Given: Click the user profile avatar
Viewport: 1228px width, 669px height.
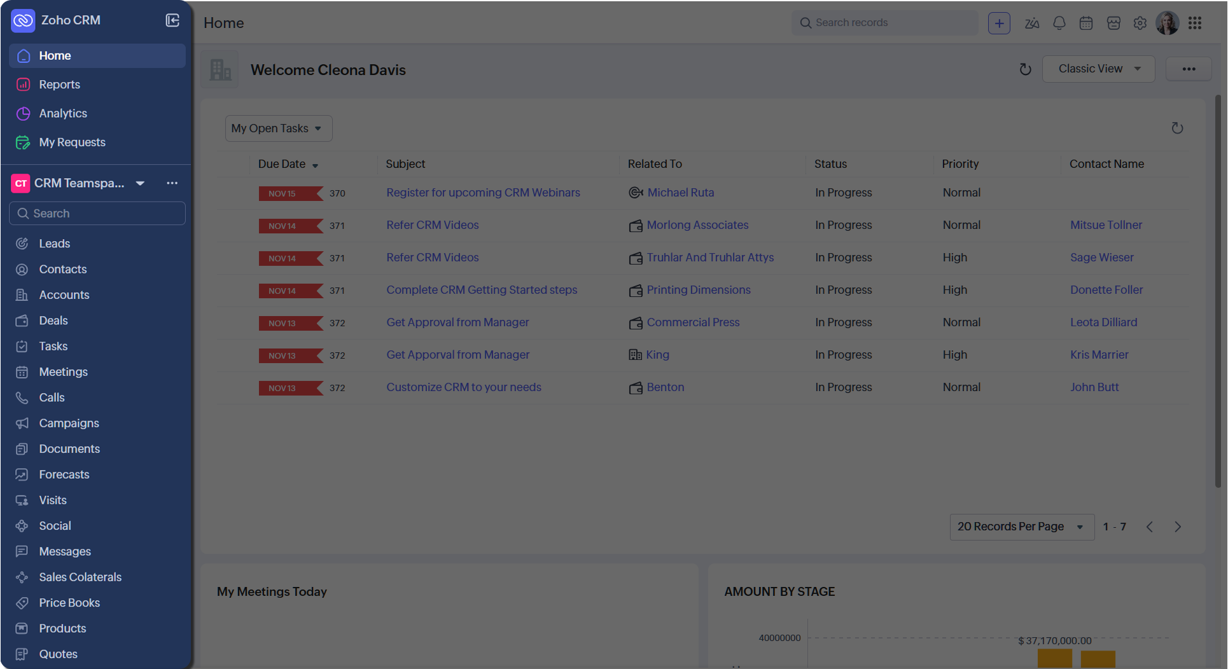Looking at the screenshot, I should point(1167,23).
